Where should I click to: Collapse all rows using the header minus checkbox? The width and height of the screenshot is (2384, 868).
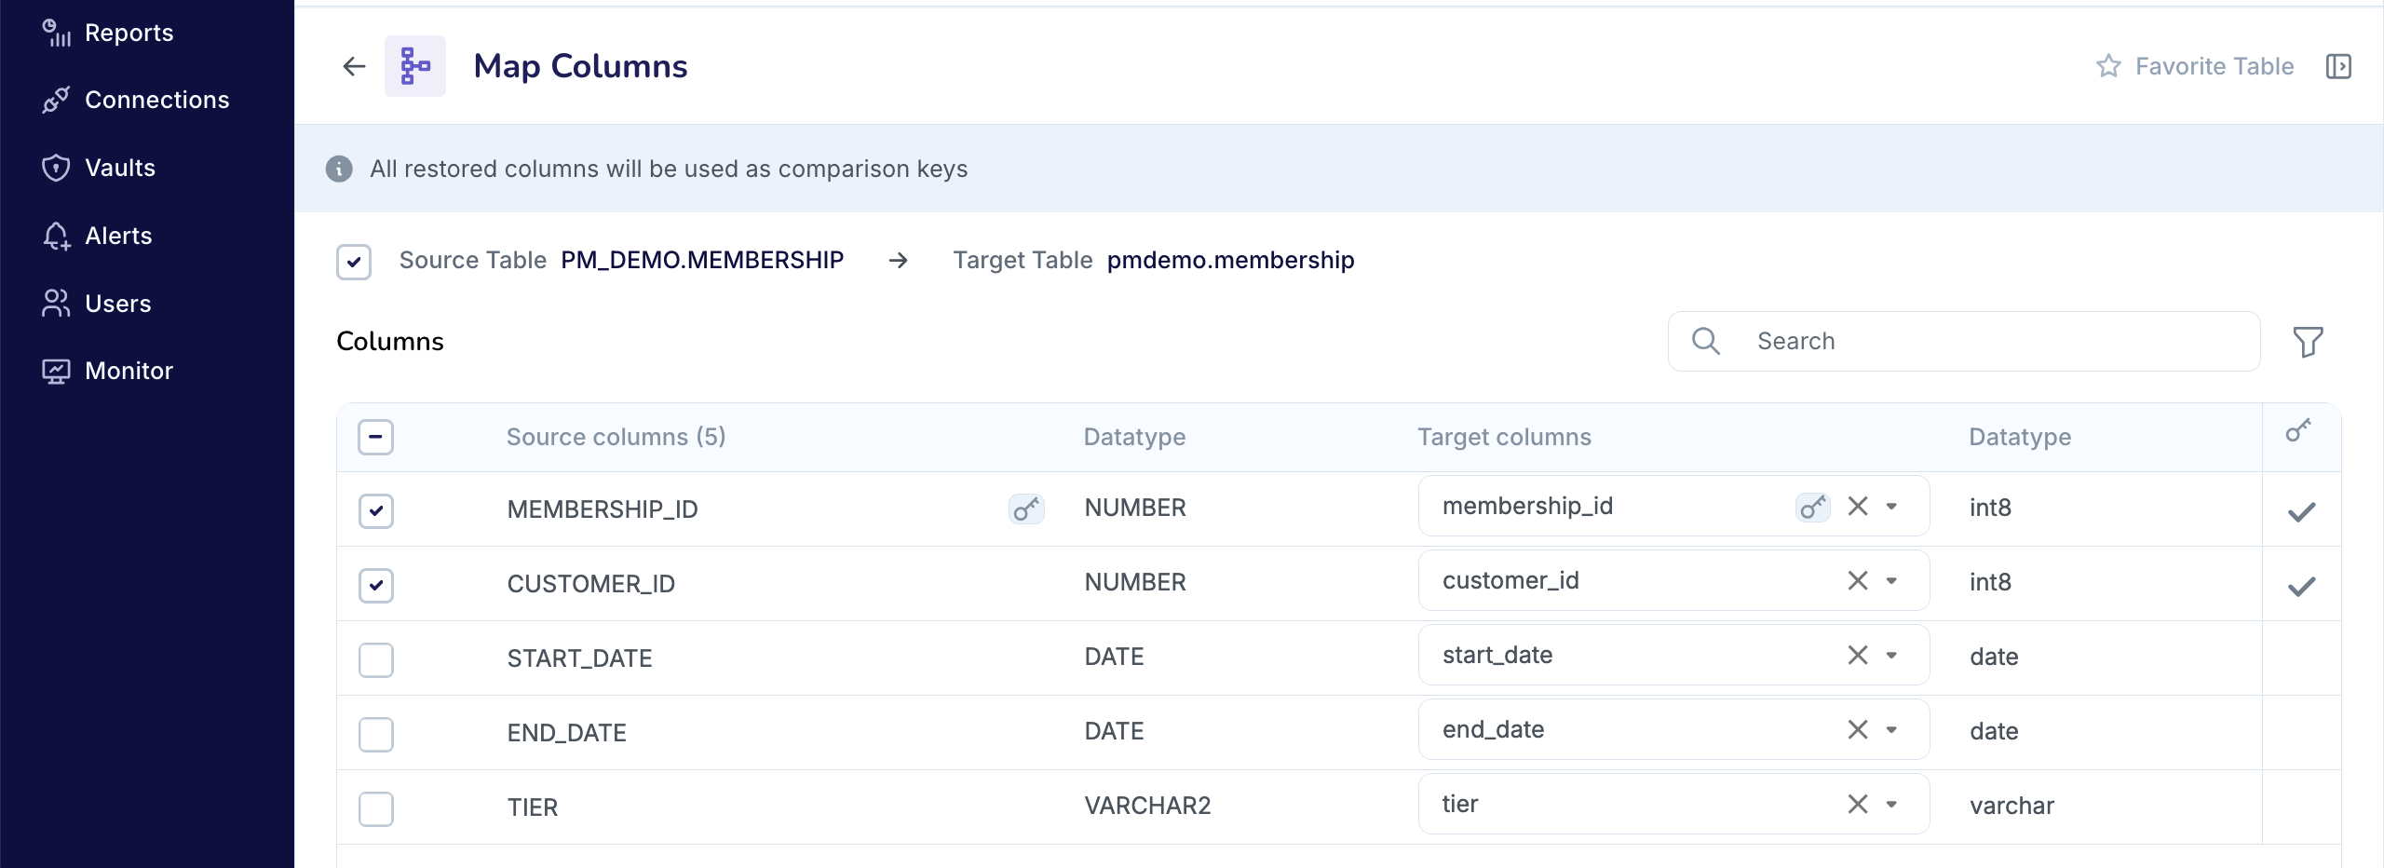pyautogui.click(x=375, y=437)
